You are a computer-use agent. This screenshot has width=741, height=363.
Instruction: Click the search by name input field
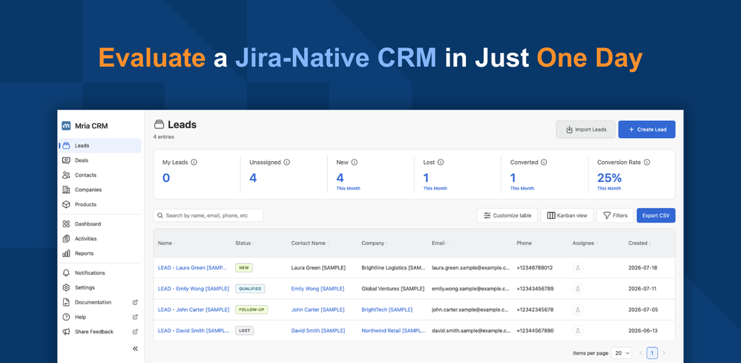208,215
